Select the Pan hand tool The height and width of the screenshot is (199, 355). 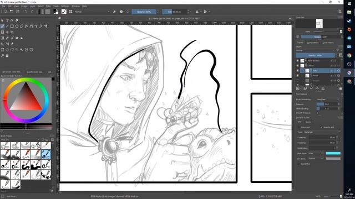tap(7, 55)
